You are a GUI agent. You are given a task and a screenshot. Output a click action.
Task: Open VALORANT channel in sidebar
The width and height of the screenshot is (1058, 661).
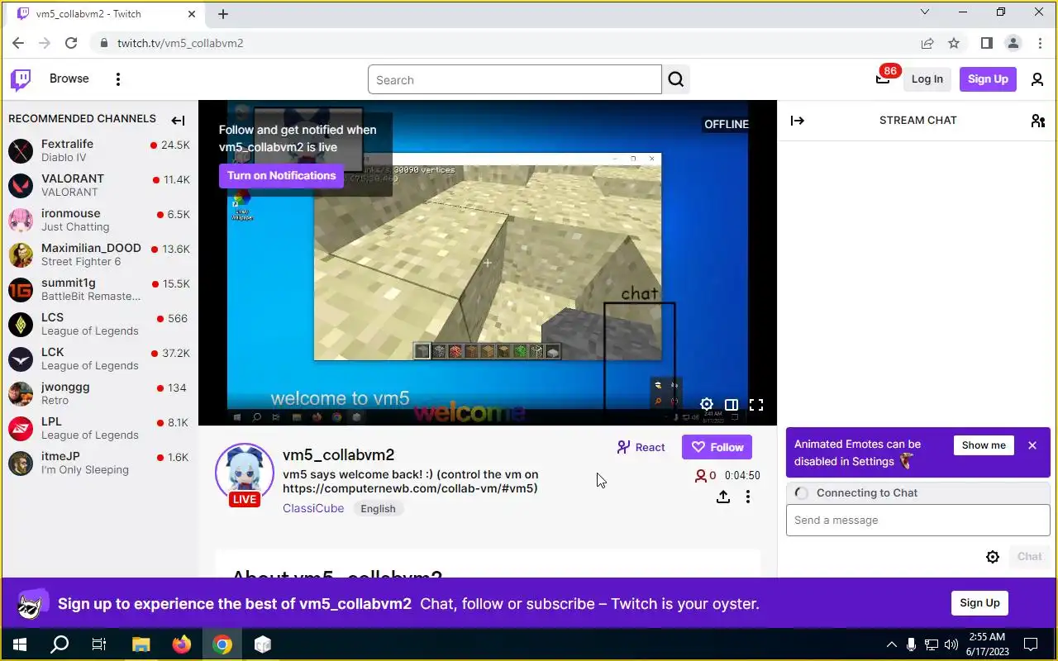click(x=99, y=185)
